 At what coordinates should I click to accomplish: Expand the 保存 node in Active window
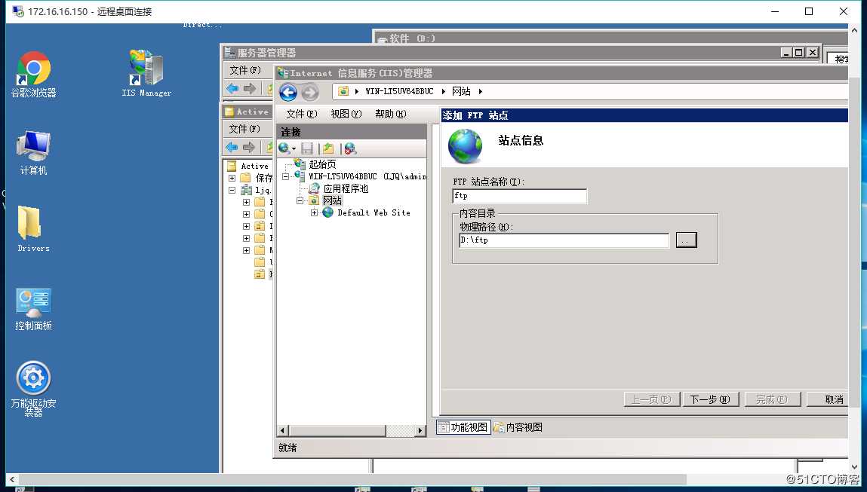[232, 178]
